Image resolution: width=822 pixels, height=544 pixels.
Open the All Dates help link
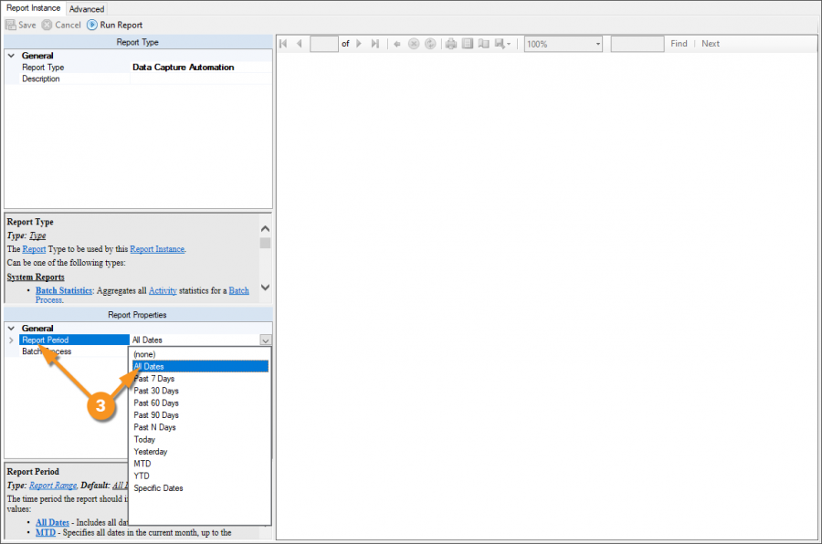52,522
